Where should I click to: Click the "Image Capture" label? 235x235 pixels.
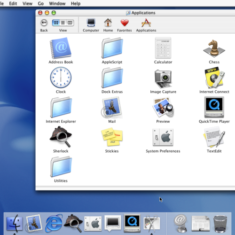[163, 92]
